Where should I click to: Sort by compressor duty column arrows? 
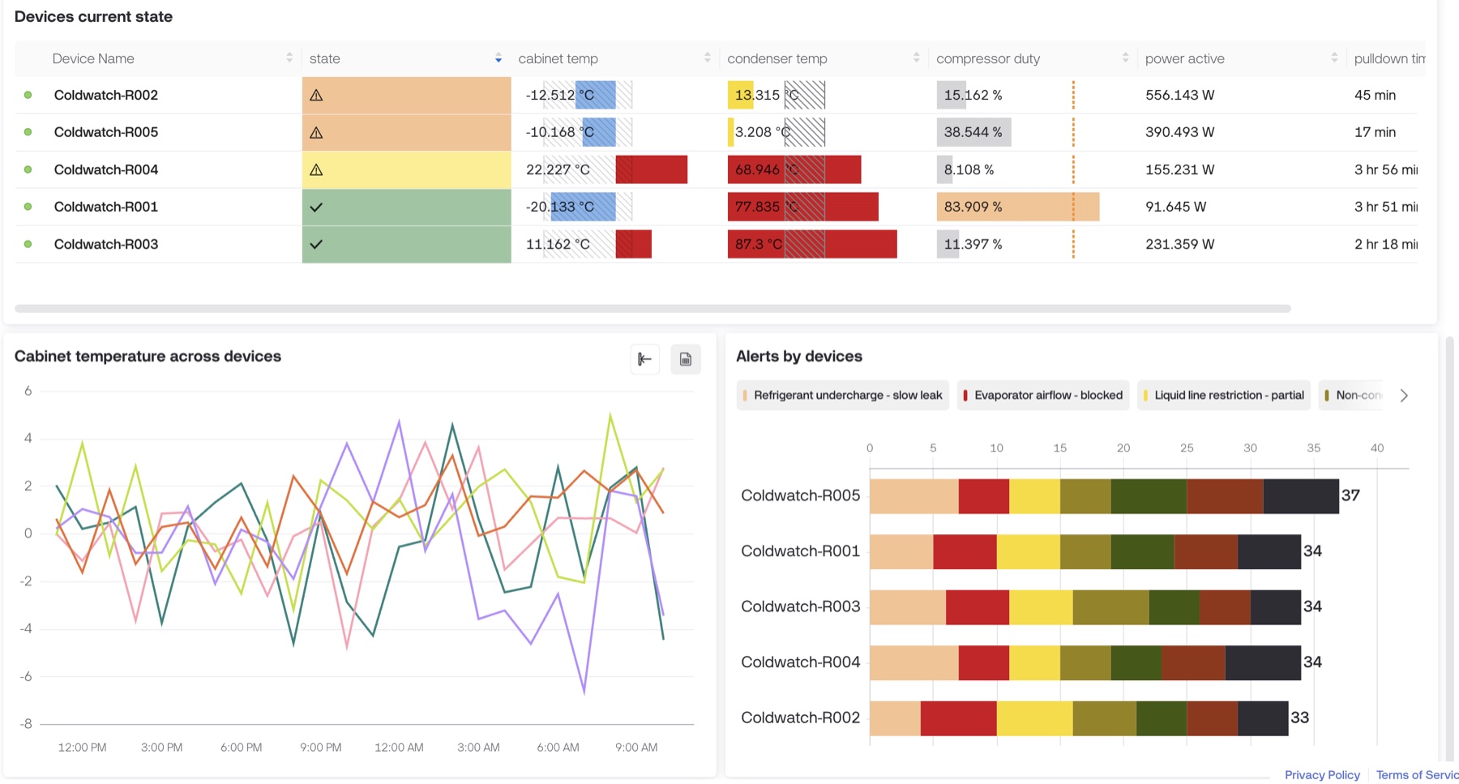point(1126,58)
